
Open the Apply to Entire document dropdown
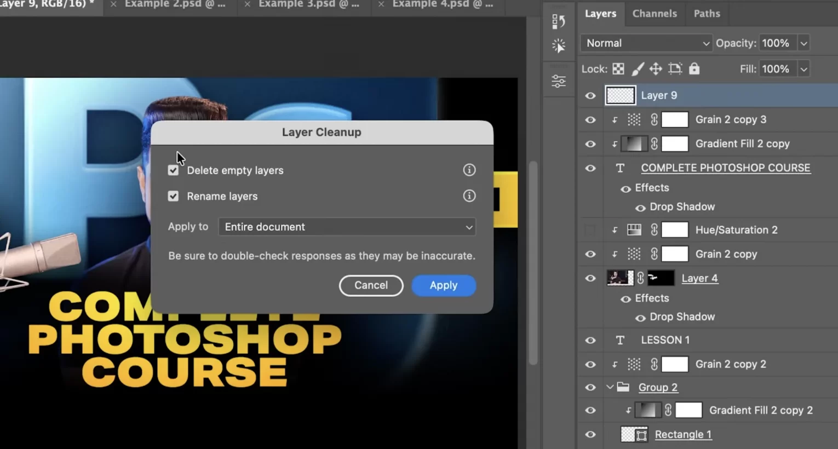[x=347, y=227]
